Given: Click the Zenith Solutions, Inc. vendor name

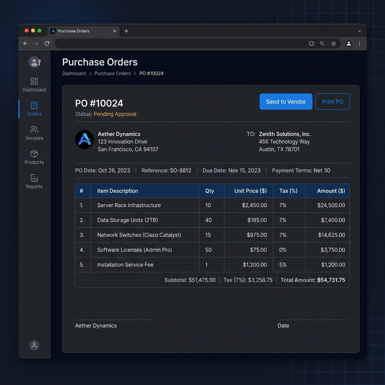Looking at the screenshot, I should pos(285,134).
